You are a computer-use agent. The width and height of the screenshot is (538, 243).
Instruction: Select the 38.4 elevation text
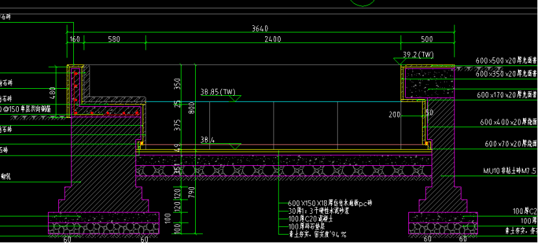[207, 139]
